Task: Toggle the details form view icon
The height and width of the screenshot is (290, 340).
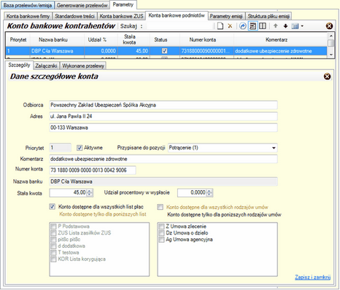Action: click(253, 26)
